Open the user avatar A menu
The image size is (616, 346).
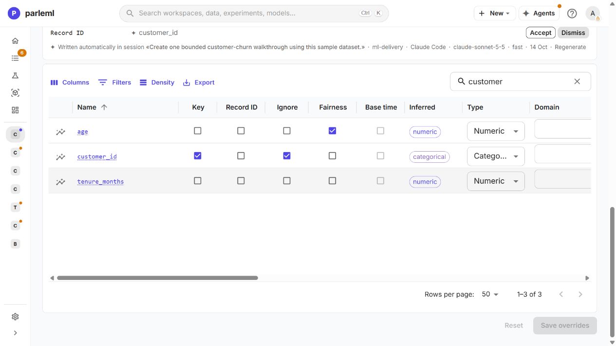(x=593, y=14)
